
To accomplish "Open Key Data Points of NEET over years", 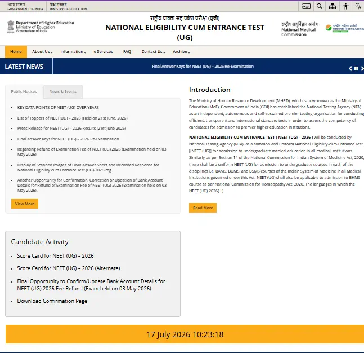I will (x=58, y=108).
